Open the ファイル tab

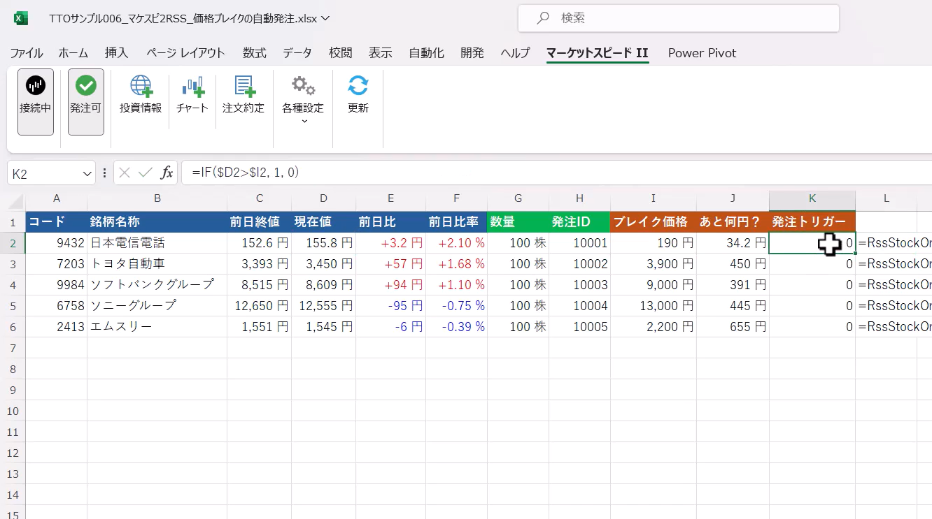pyautogui.click(x=26, y=53)
